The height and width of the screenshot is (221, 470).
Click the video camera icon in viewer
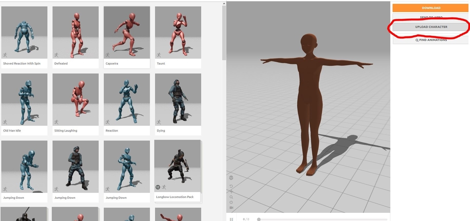click(231, 207)
